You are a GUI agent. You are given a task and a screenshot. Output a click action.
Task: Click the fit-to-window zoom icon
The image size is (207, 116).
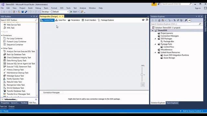[143, 85]
